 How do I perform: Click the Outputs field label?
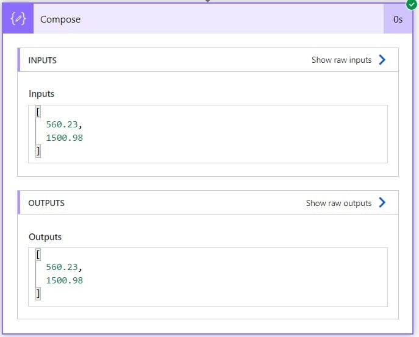tap(45, 237)
